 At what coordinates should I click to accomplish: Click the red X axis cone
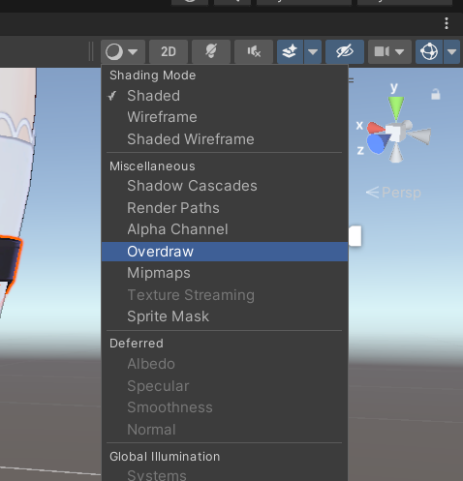376,128
